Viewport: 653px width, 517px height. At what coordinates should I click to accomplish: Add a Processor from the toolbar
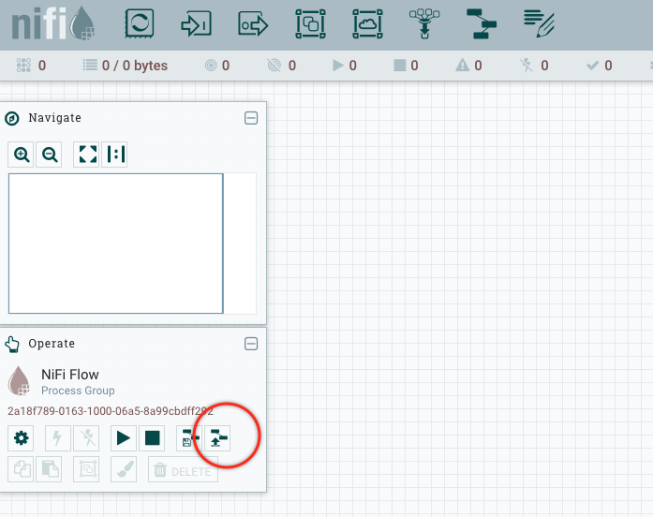(139, 23)
